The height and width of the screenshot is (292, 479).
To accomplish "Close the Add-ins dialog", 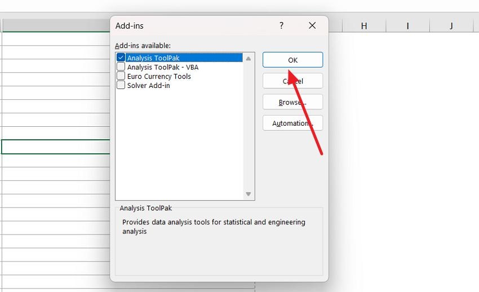I will [x=312, y=25].
